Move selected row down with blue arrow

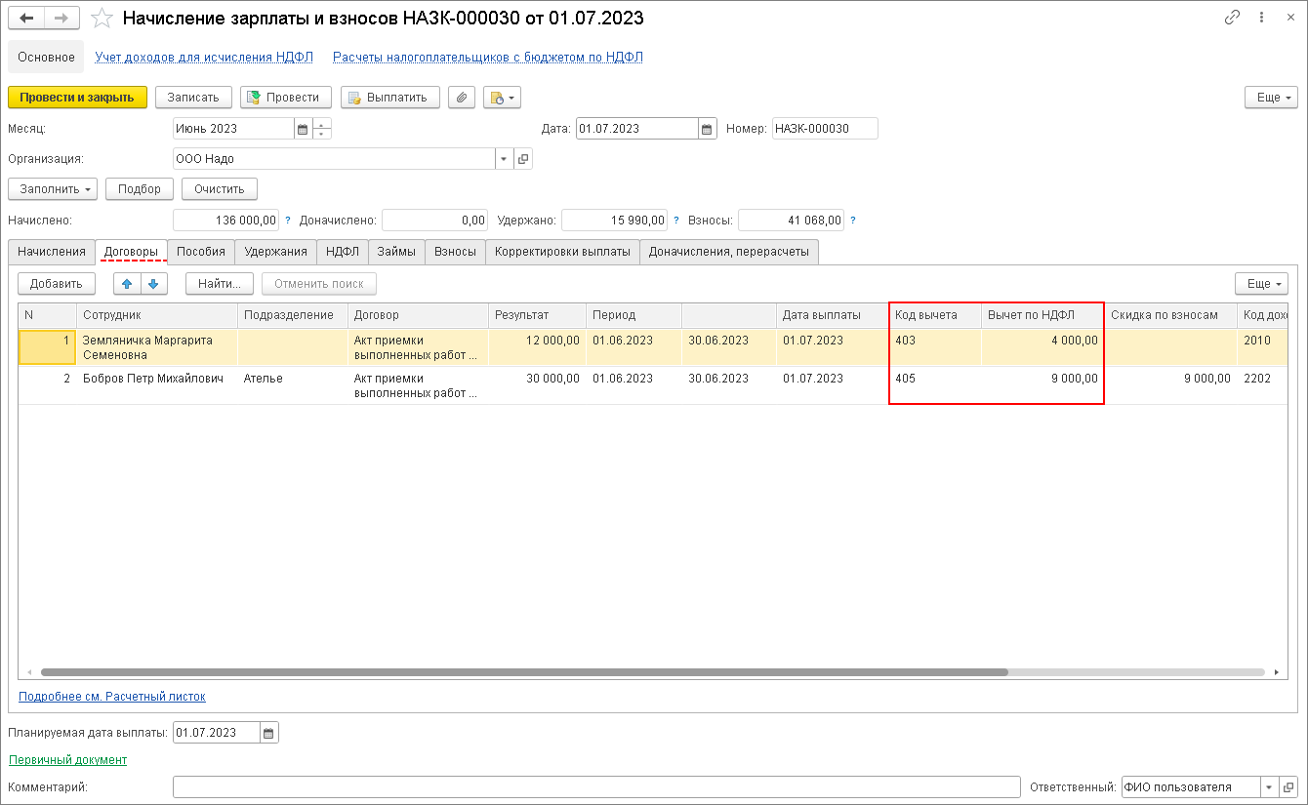[x=155, y=284]
